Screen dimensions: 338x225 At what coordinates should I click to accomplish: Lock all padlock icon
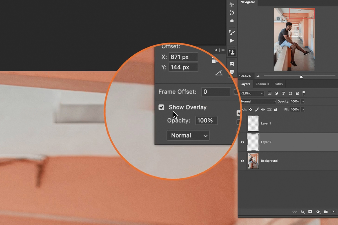[x=275, y=109]
